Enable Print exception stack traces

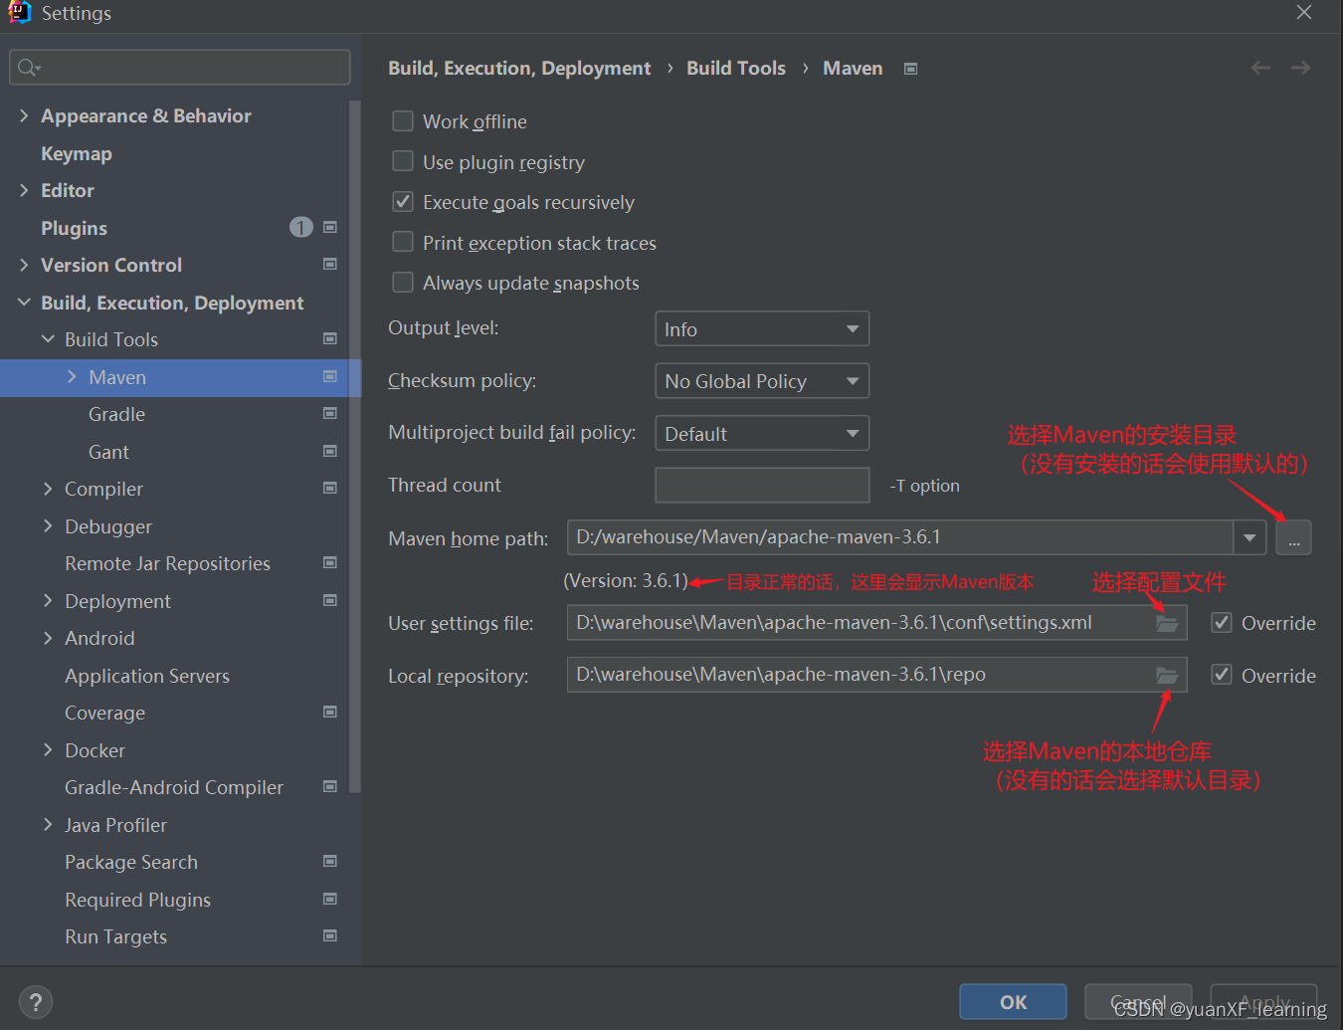pyautogui.click(x=403, y=242)
